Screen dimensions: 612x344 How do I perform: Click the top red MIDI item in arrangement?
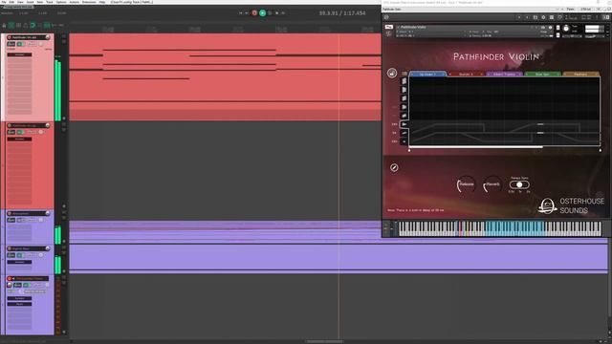coord(226,76)
